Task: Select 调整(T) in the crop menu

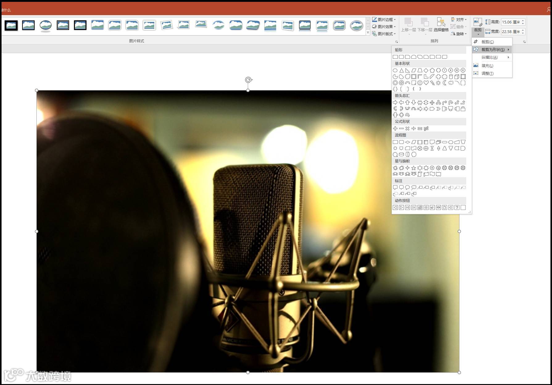Action: click(x=492, y=73)
